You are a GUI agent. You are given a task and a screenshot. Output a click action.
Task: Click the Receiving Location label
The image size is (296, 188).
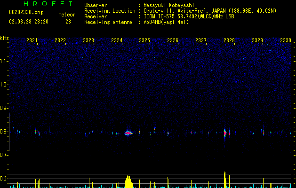tap(110, 11)
